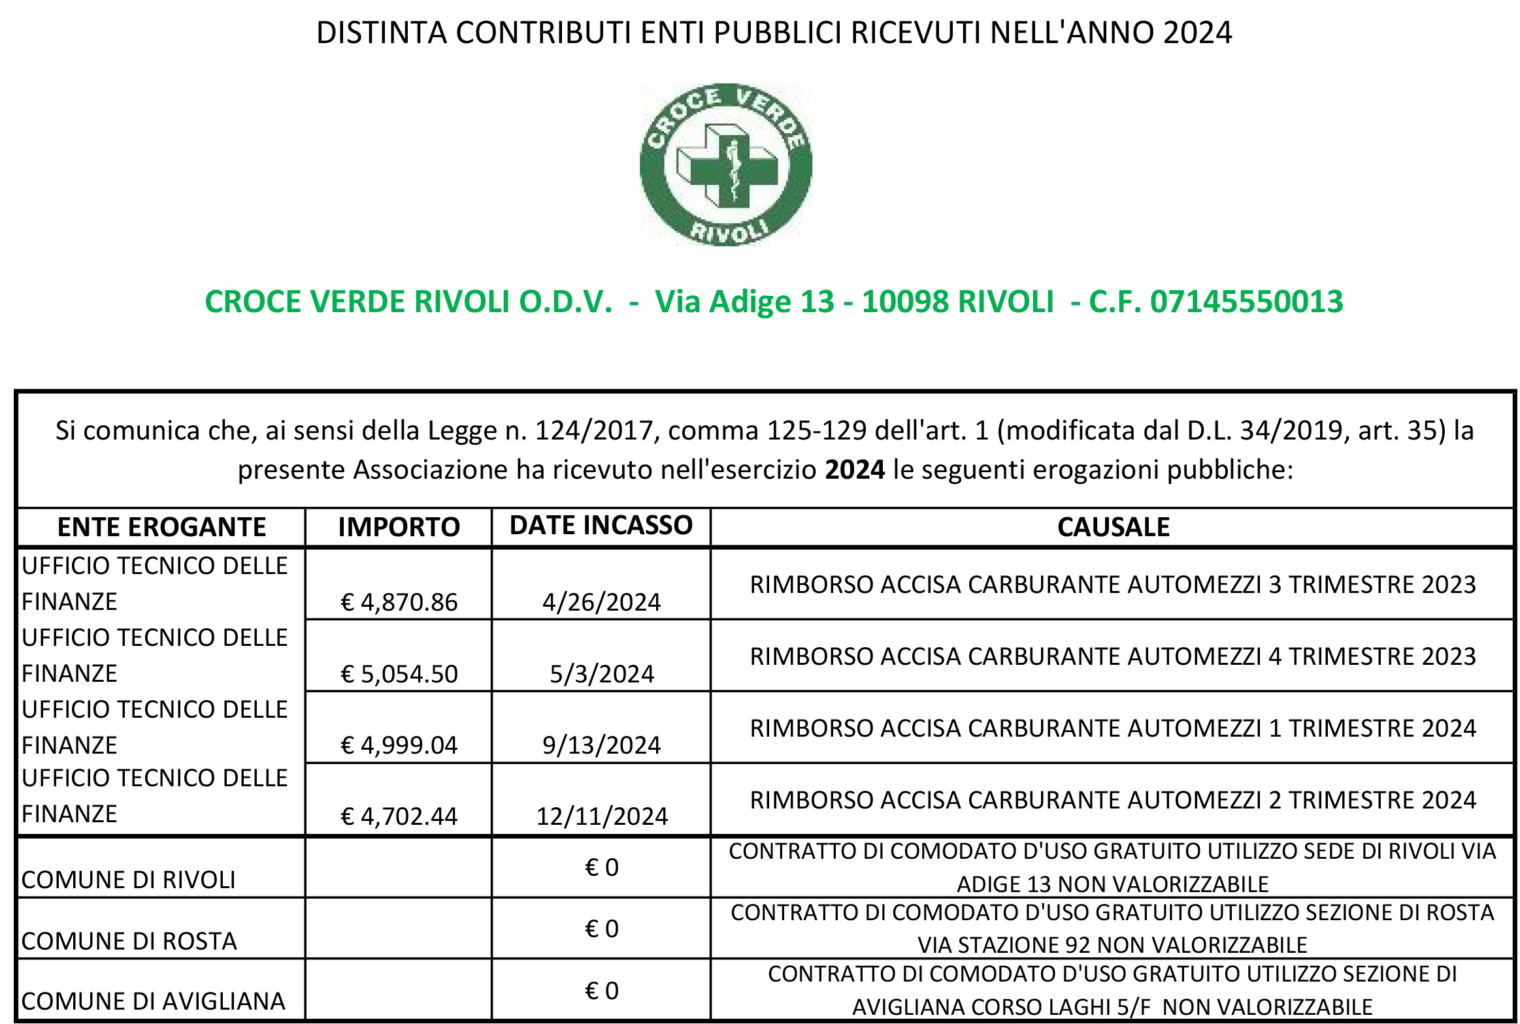The height and width of the screenshot is (1024, 1520).
Task: Click the 'Si comunica che, ai sensi della Legge' paragraph
Action: [765, 450]
